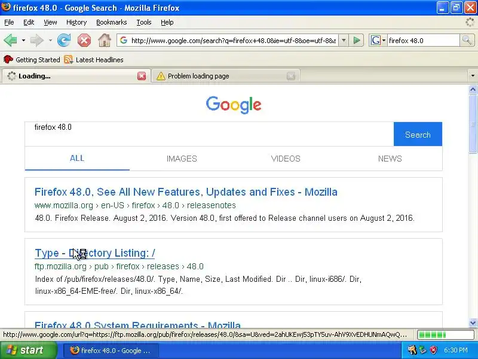This screenshot has height=359, width=478.
Task: Open the Bookmarks menu
Action: 112,22
